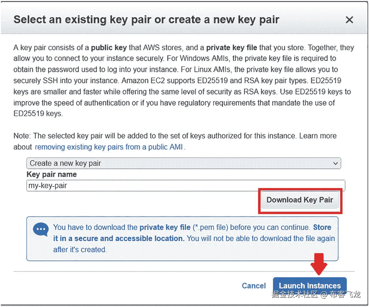The height and width of the screenshot is (307, 369).
Task: Click bold "public key" in the description
Action: pyautogui.click(x=109, y=48)
